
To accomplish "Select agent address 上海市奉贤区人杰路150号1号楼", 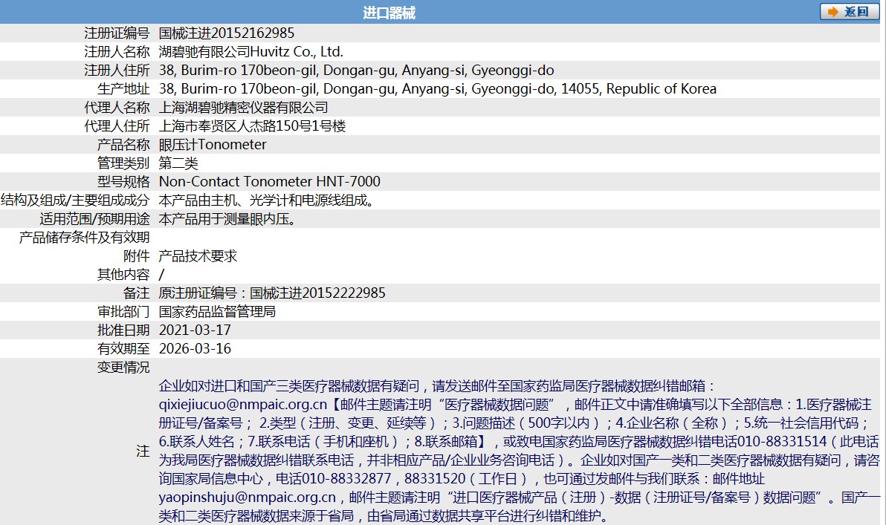I will tap(252, 126).
